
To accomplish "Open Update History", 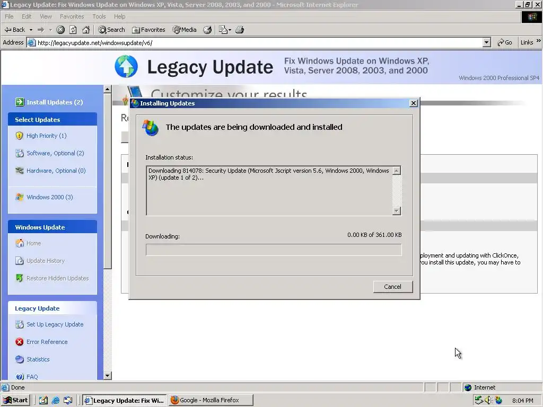I will coord(46,261).
